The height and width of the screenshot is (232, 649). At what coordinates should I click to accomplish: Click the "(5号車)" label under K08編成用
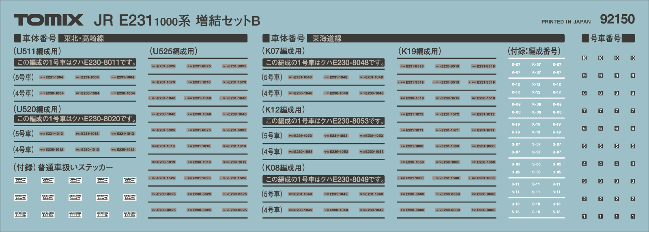[x=272, y=194]
